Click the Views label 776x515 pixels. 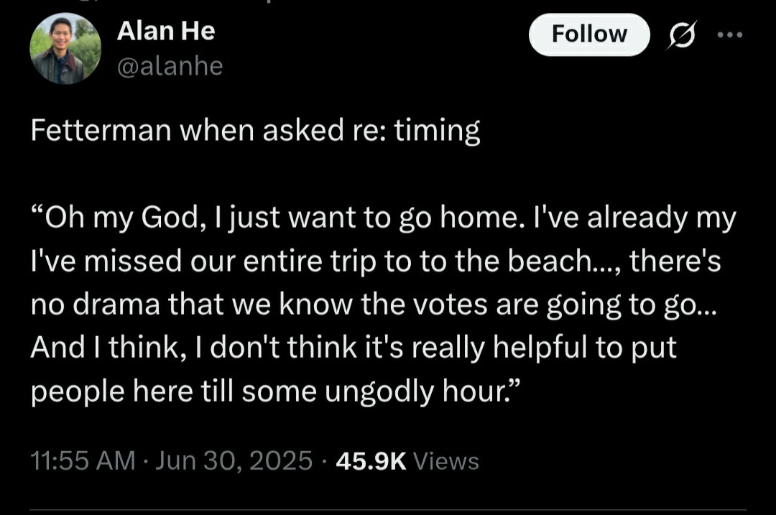pyautogui.click(x=446, y=460)
